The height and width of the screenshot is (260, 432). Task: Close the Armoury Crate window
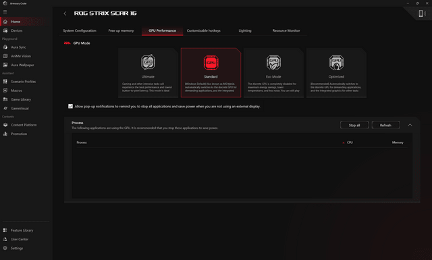coord(427,3)
